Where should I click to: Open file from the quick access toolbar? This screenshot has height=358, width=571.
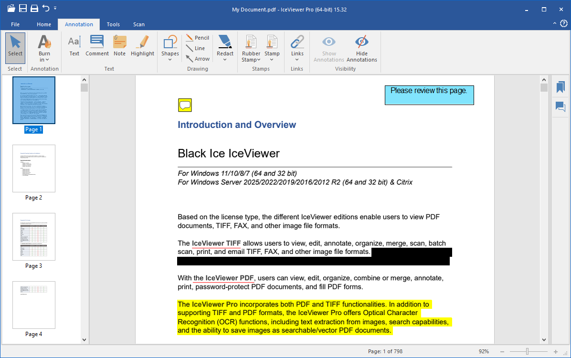click(x=11, y=8)
